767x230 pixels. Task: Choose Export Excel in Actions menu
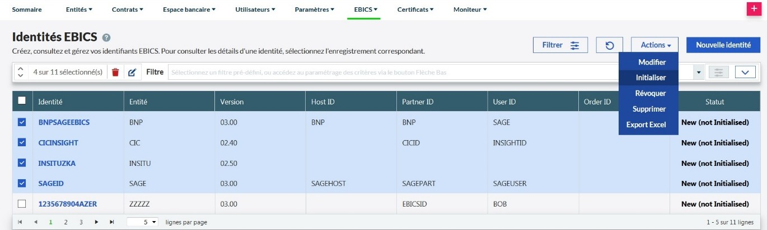[646, 124]
